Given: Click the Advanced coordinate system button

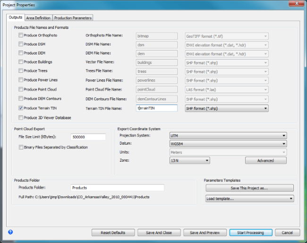Looking at the screenshot, I should click(265, 161).
